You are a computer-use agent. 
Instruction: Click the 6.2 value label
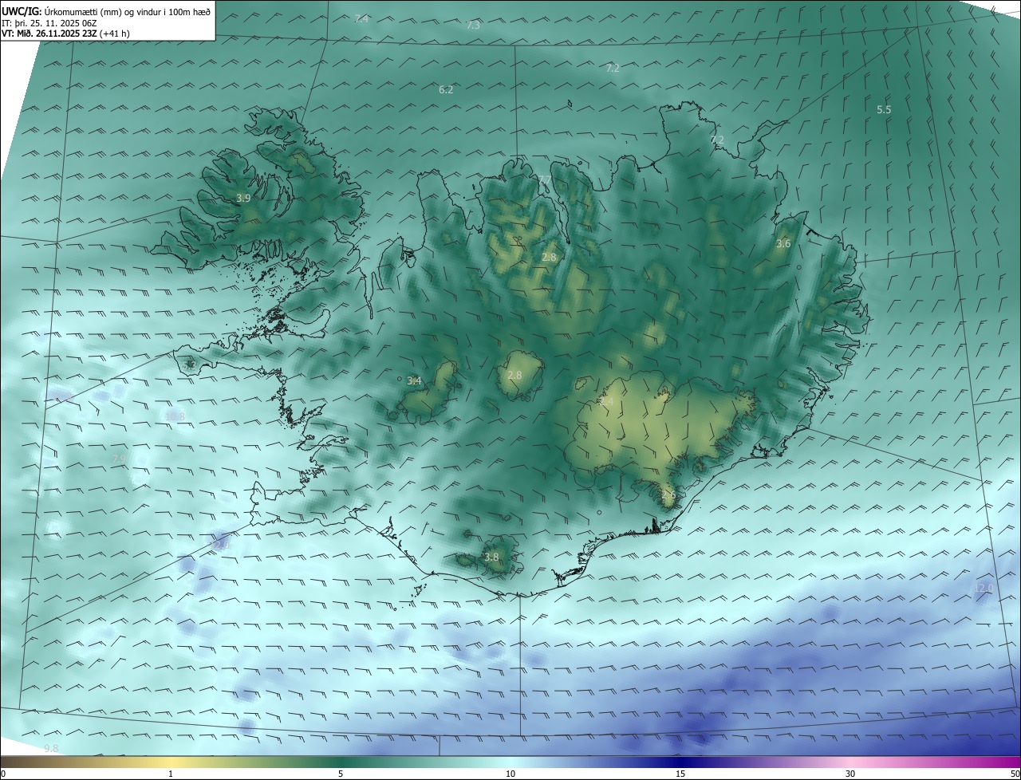446,90
